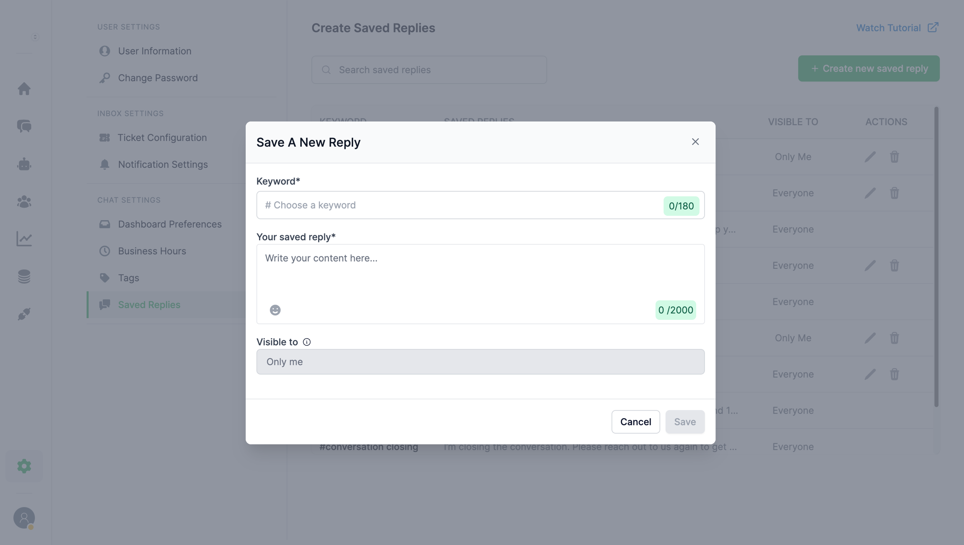This screenshot has height=545, width=964.
Task: Open the contacts people icon in sidebar
Action: pyautogui.click(x=24, y=202)
